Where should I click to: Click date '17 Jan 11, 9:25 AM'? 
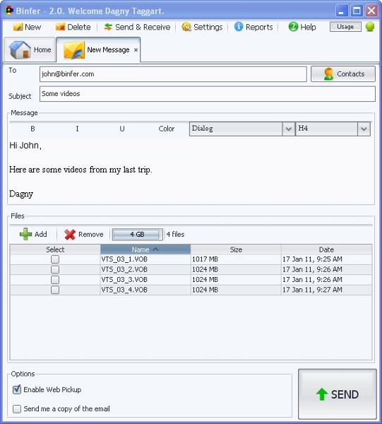[312, 259]
